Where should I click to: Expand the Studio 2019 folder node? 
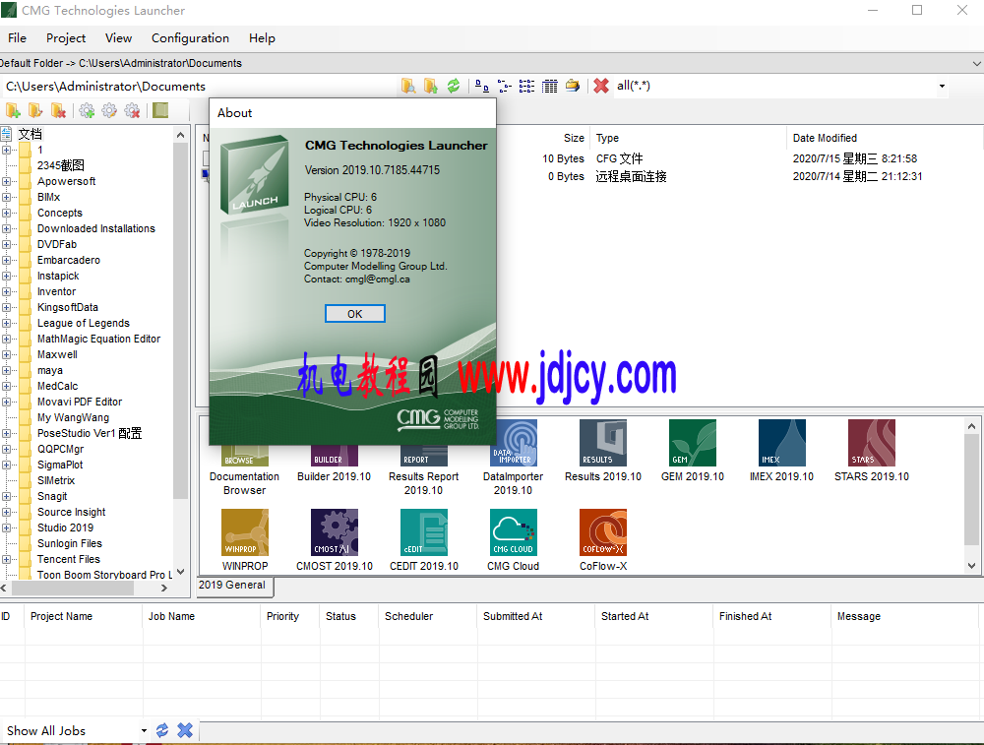[6, 528]
